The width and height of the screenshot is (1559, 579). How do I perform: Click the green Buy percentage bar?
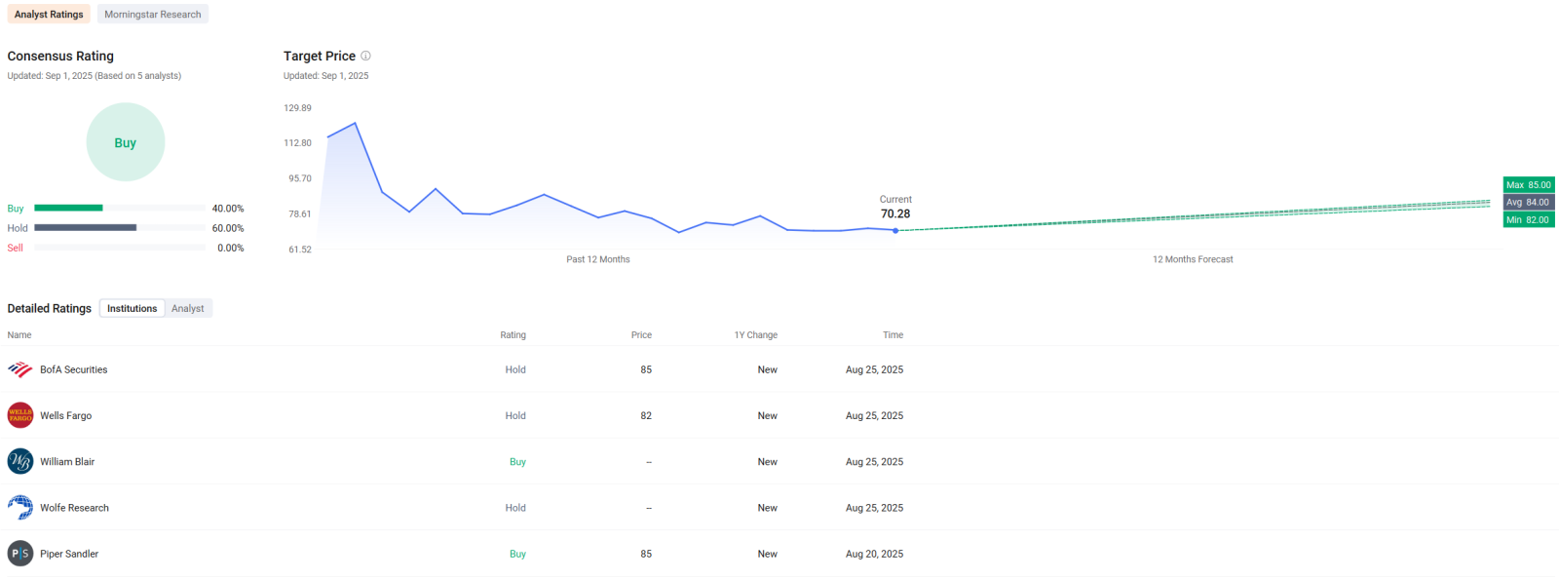click(68, 208)
